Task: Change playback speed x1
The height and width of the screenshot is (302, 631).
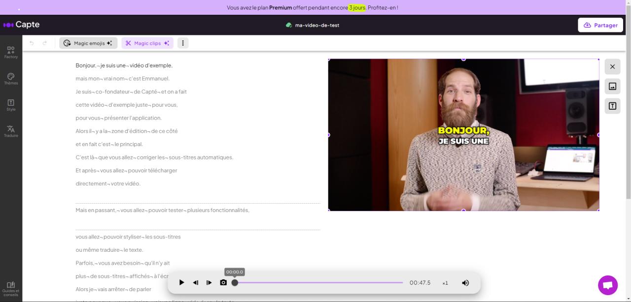Action: (x=445, y=283)
